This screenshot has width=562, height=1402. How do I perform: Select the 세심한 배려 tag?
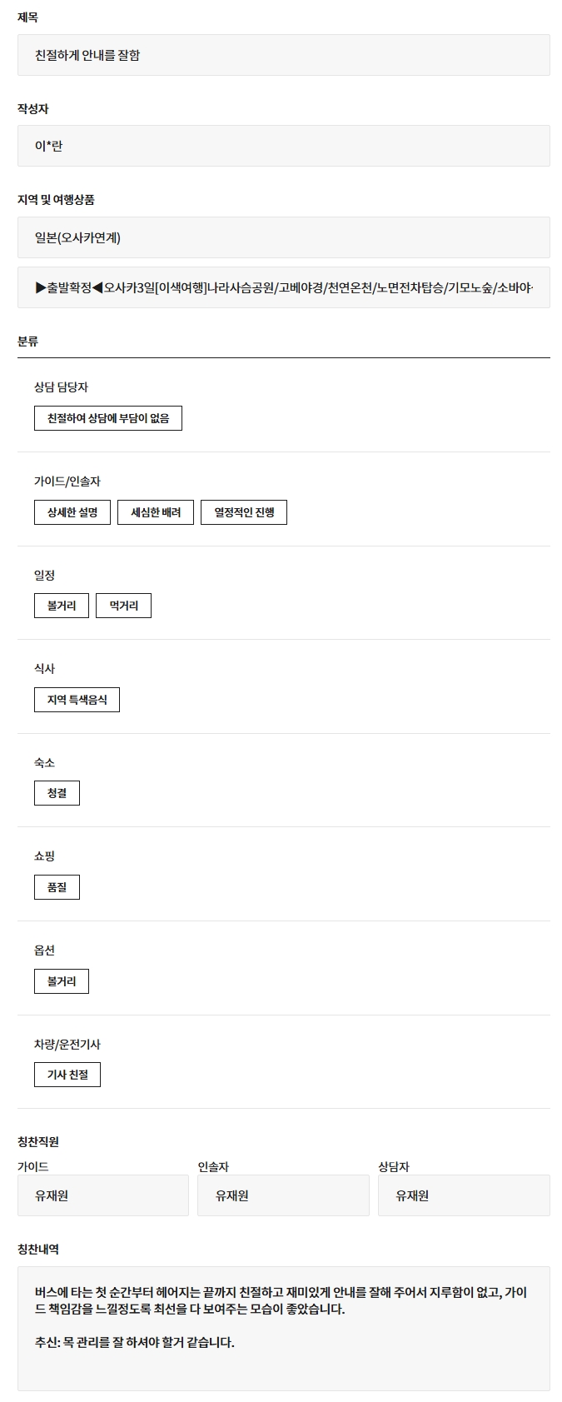pos(156,512)
